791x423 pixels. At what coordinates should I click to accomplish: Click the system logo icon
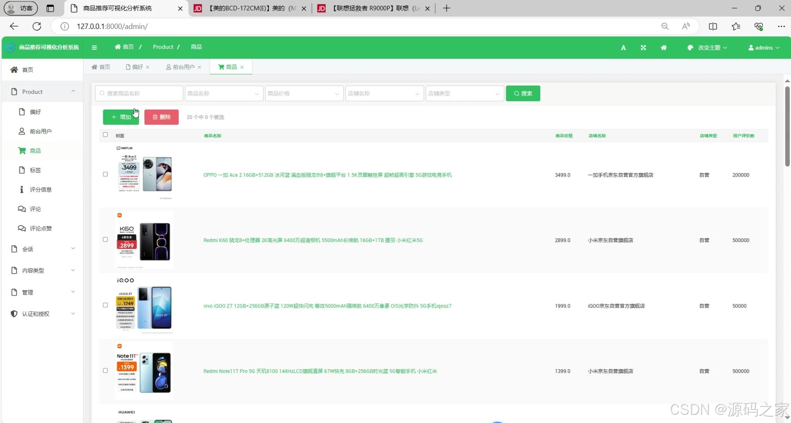point(10,47)
